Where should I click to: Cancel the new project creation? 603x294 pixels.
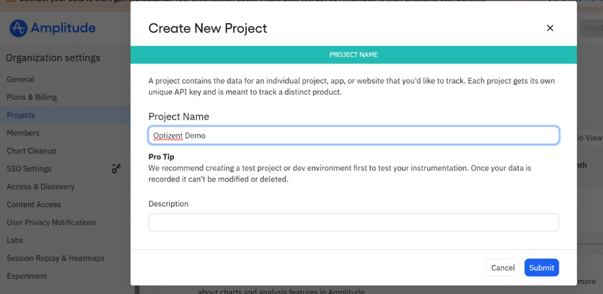503,267
